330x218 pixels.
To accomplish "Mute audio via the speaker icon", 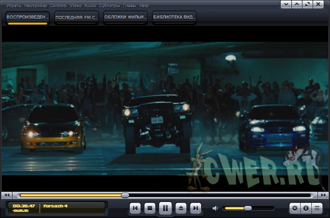I will click(215, 209).
